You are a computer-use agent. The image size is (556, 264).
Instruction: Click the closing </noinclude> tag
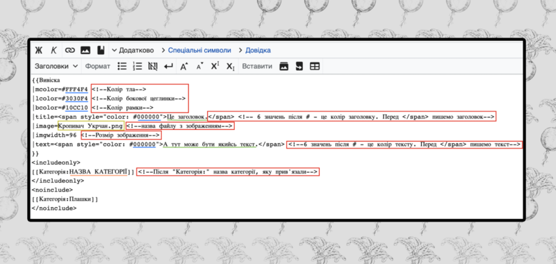click(54, 208)
